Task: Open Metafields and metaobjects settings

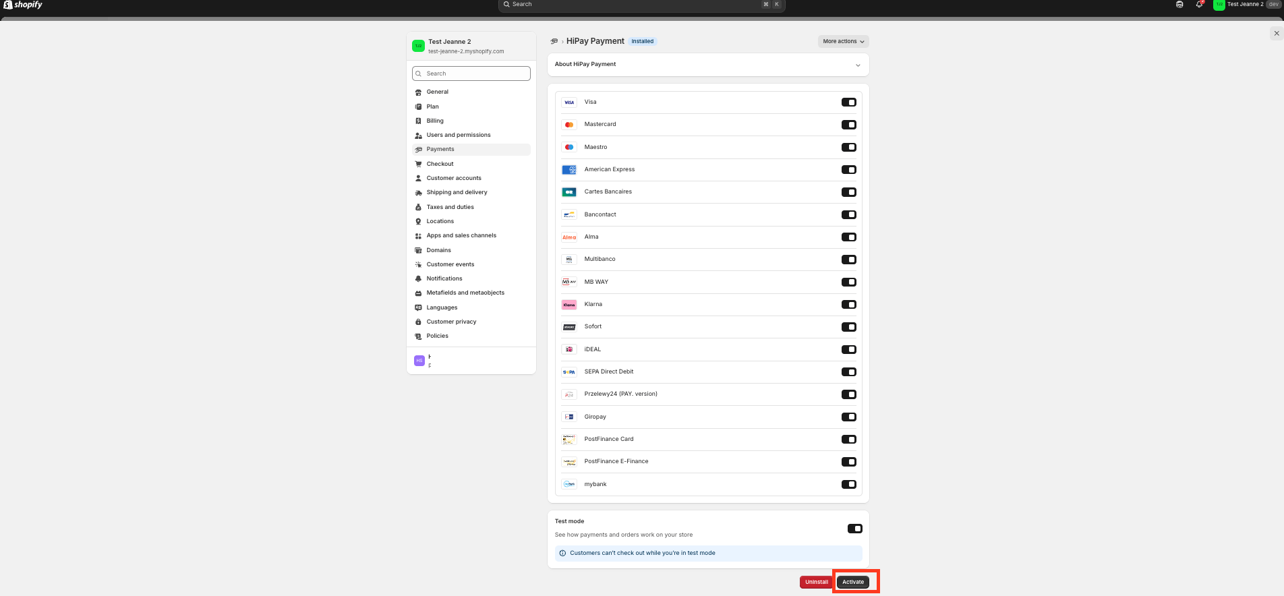Action: coord(471,293)
